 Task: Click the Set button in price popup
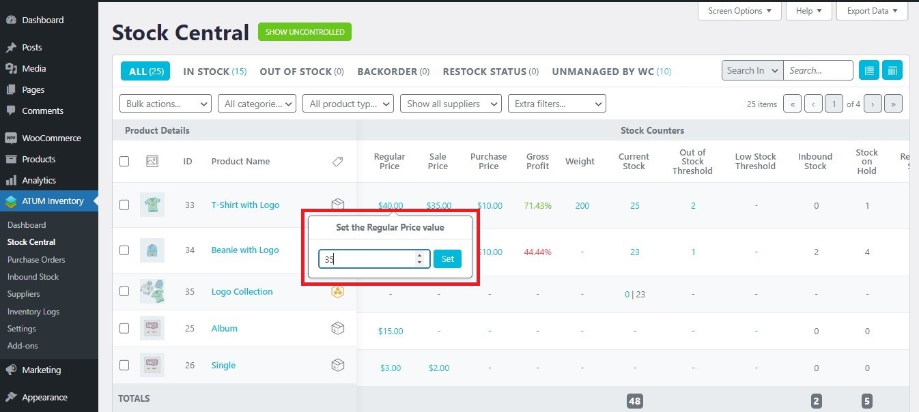(448, 259)
